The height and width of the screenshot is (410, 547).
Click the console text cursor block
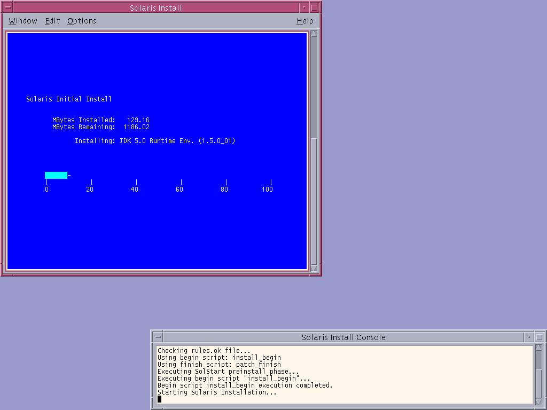point(159,399)
